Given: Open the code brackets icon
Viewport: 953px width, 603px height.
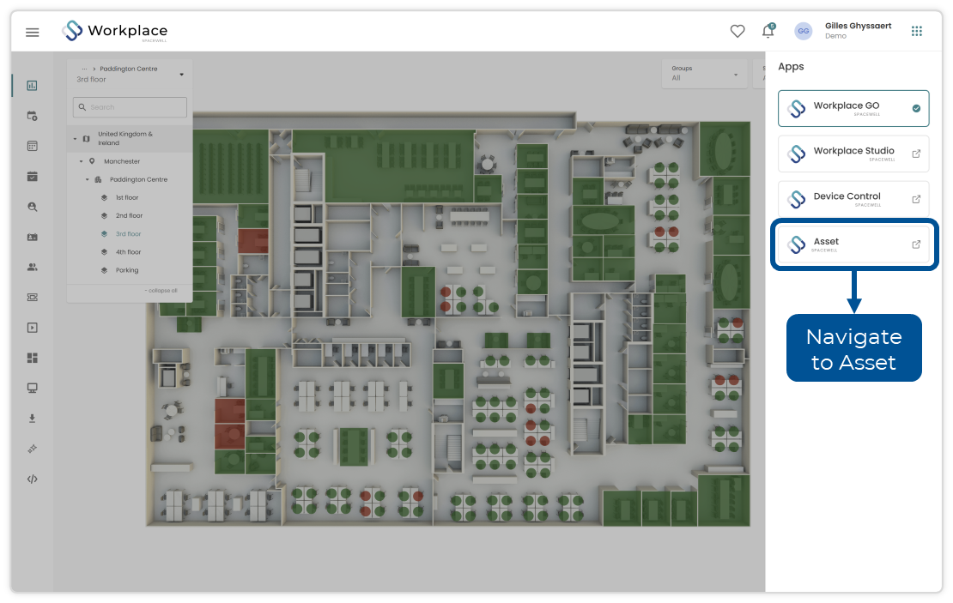Looking at the screenshot, I should click(33, 479).
